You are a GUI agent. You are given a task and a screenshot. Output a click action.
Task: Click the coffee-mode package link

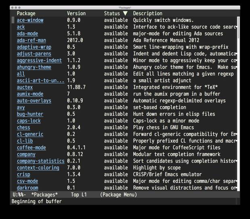tap(31, 148)
